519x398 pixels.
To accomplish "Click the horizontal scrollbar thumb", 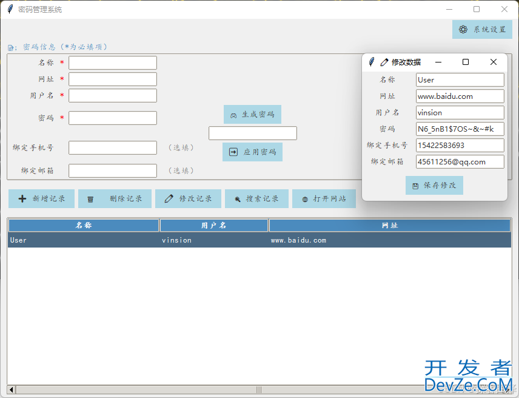I will coord(259,390).
